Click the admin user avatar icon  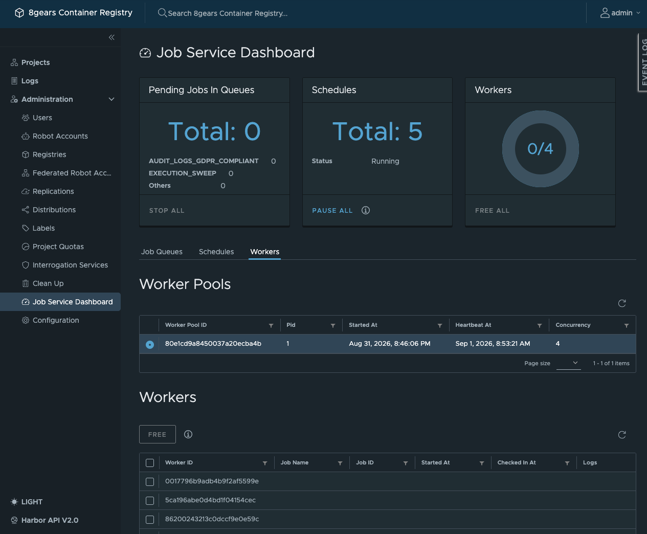pos(605,13)
